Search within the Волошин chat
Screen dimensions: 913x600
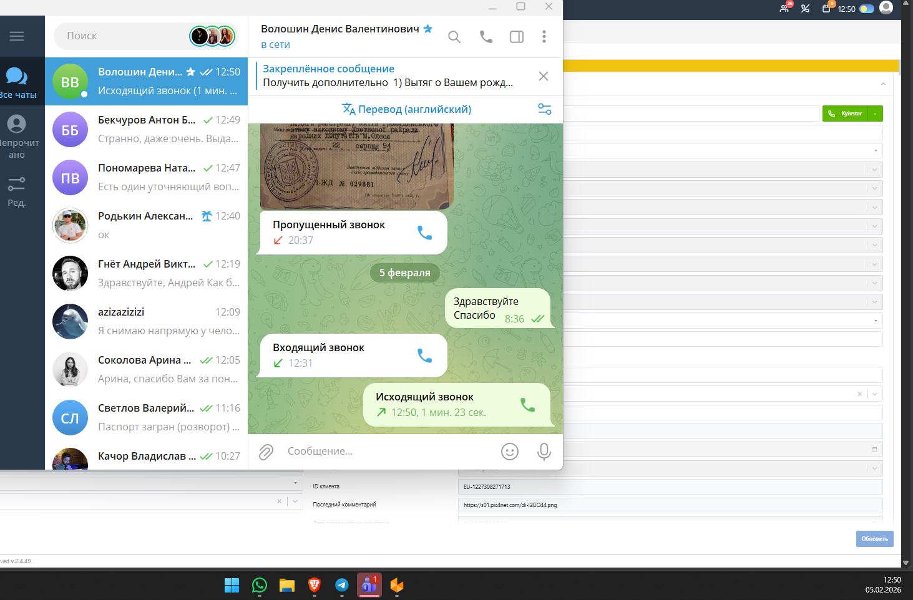[x=454, y=37]
